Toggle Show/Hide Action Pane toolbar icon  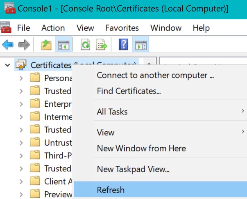140,45
